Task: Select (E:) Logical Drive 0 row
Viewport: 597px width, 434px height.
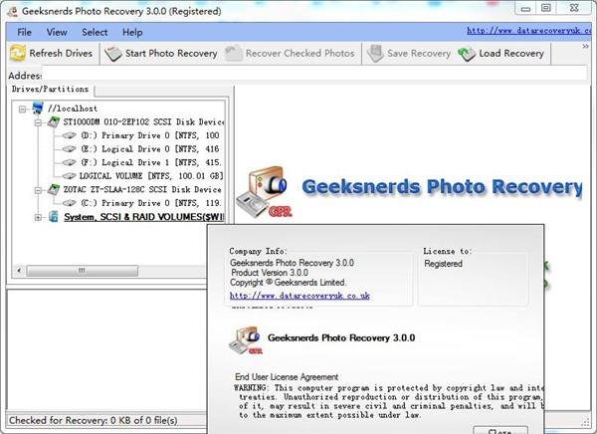Action: (150, 149)
